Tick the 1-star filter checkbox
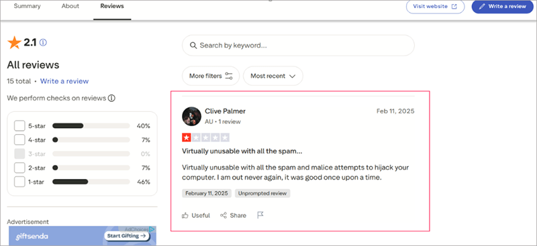537x246 pixels. [x=19, y=182]
